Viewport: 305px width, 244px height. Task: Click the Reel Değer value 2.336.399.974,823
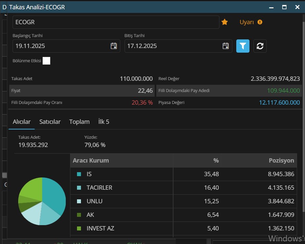pos(275,78)
